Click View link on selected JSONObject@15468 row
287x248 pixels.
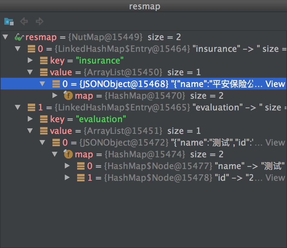(x=275, y=84)
